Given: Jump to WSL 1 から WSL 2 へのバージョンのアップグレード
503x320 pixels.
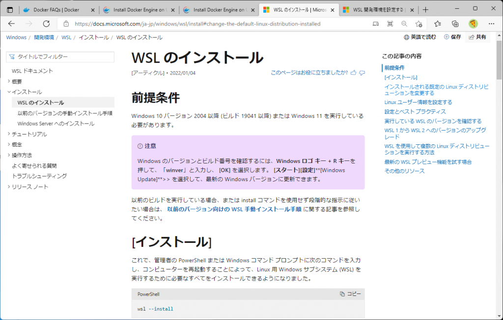Looking at the screenshot, I should [x=435, y=133].
